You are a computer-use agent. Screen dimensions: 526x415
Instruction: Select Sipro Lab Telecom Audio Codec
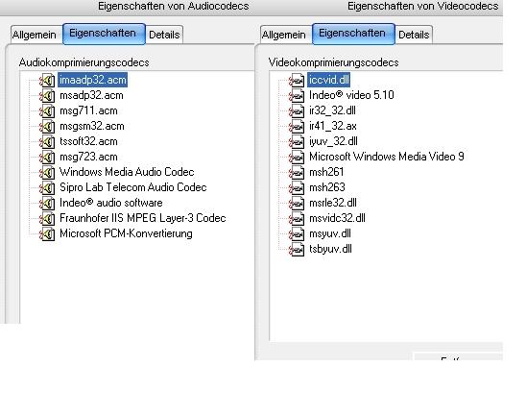click(x=133, y=187)
